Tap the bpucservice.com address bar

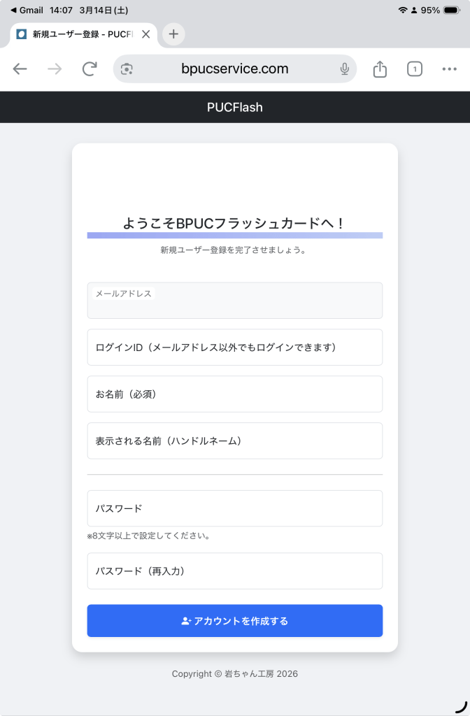pyautogui.click(x=234, y=69)
